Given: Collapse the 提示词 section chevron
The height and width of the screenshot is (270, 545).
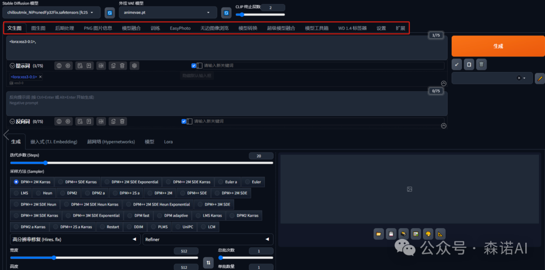Looking at the screenshot, I should click(12, 65).
